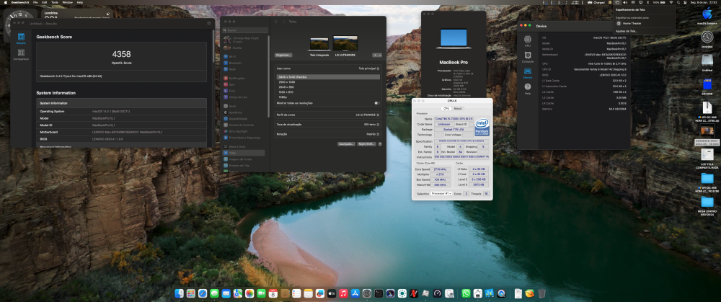Open Comparison view in Geekbench sidebar
721x302 pixels.
pos(21,54)
